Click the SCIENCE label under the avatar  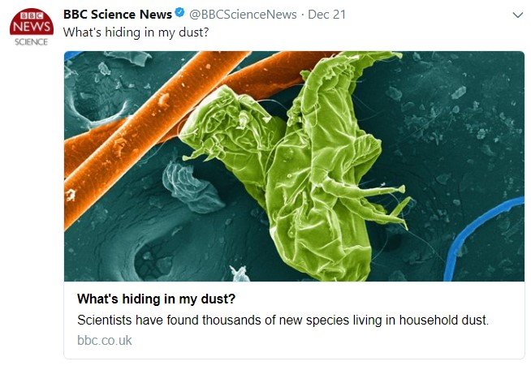tap(31, 42)
